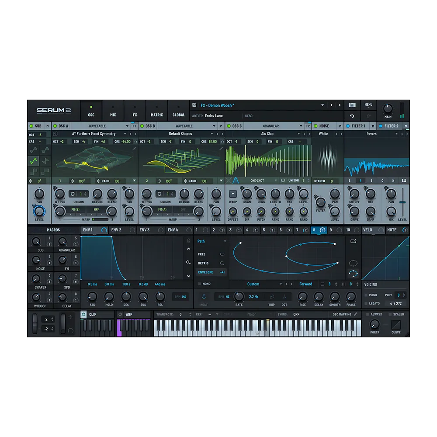Click the undo arrow icon
The width and height of the screenshot is (437, 437).
point(352,116)
